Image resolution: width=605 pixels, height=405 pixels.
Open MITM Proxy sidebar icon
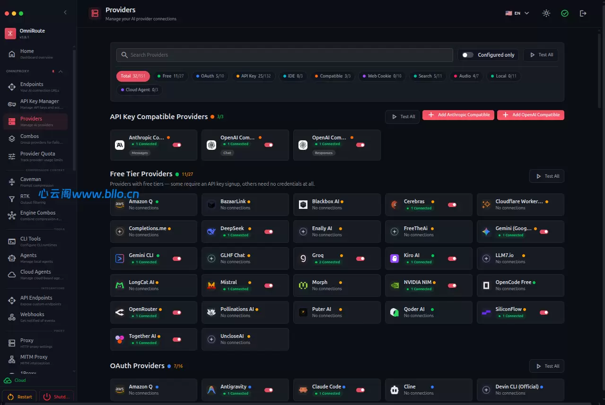click(x=12, y=360)
